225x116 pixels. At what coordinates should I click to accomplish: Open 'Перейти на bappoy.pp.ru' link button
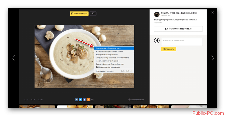point(178,29)
